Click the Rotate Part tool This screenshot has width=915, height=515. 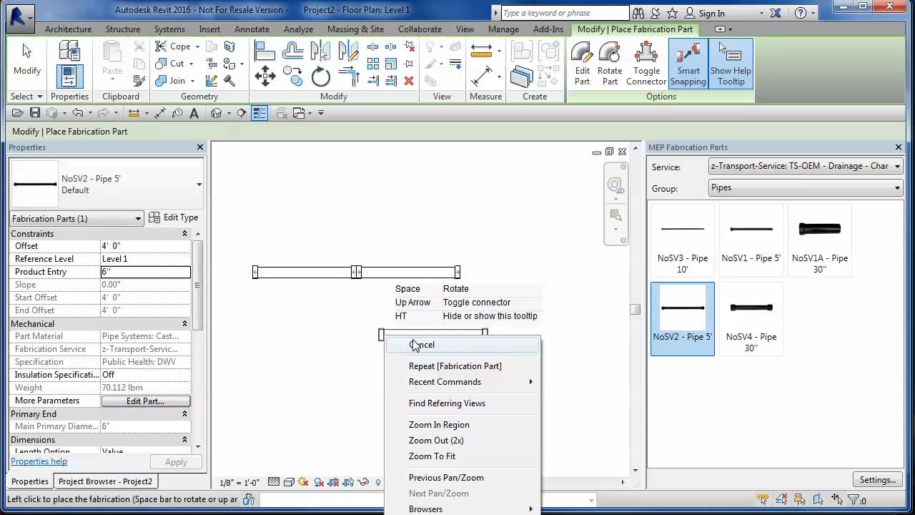[x=610, y=64]
